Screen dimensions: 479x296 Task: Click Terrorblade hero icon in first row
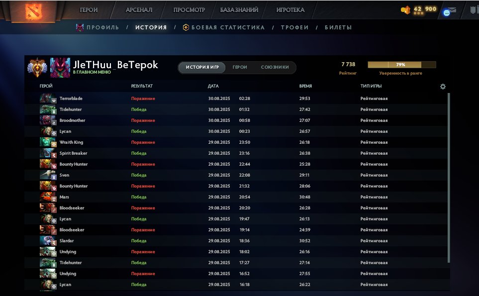click(48, 99)
